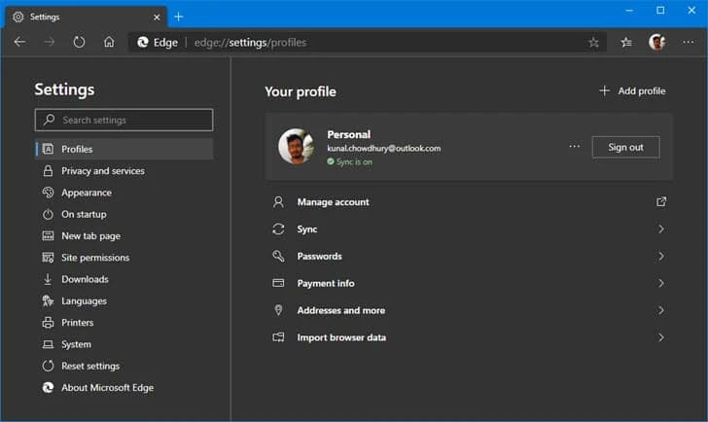
Task: Expand Passwords with its chevron
Action: point(661,256)
